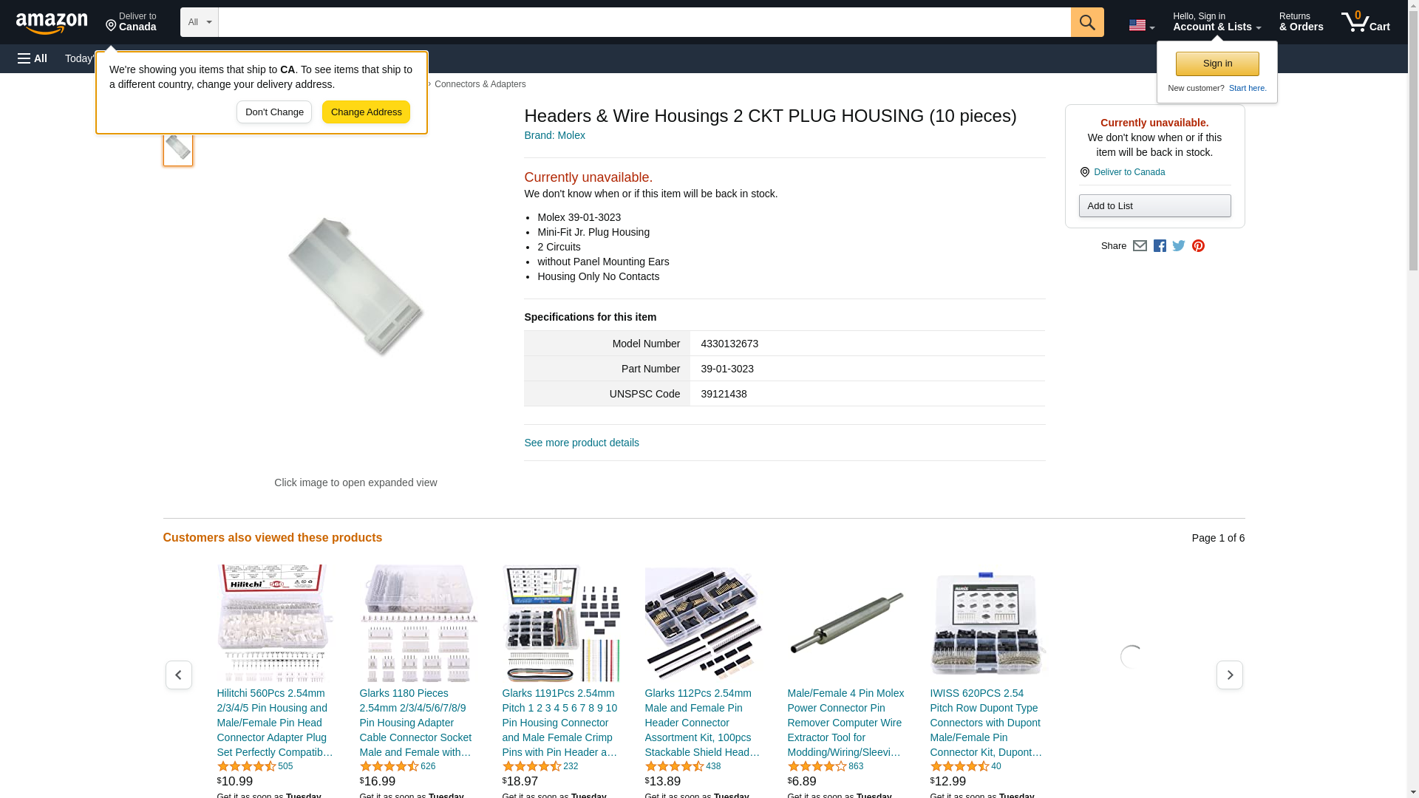This screenshot has width=1419, height=798.
Task: Share on Twitter icon
Action: 1179,246
